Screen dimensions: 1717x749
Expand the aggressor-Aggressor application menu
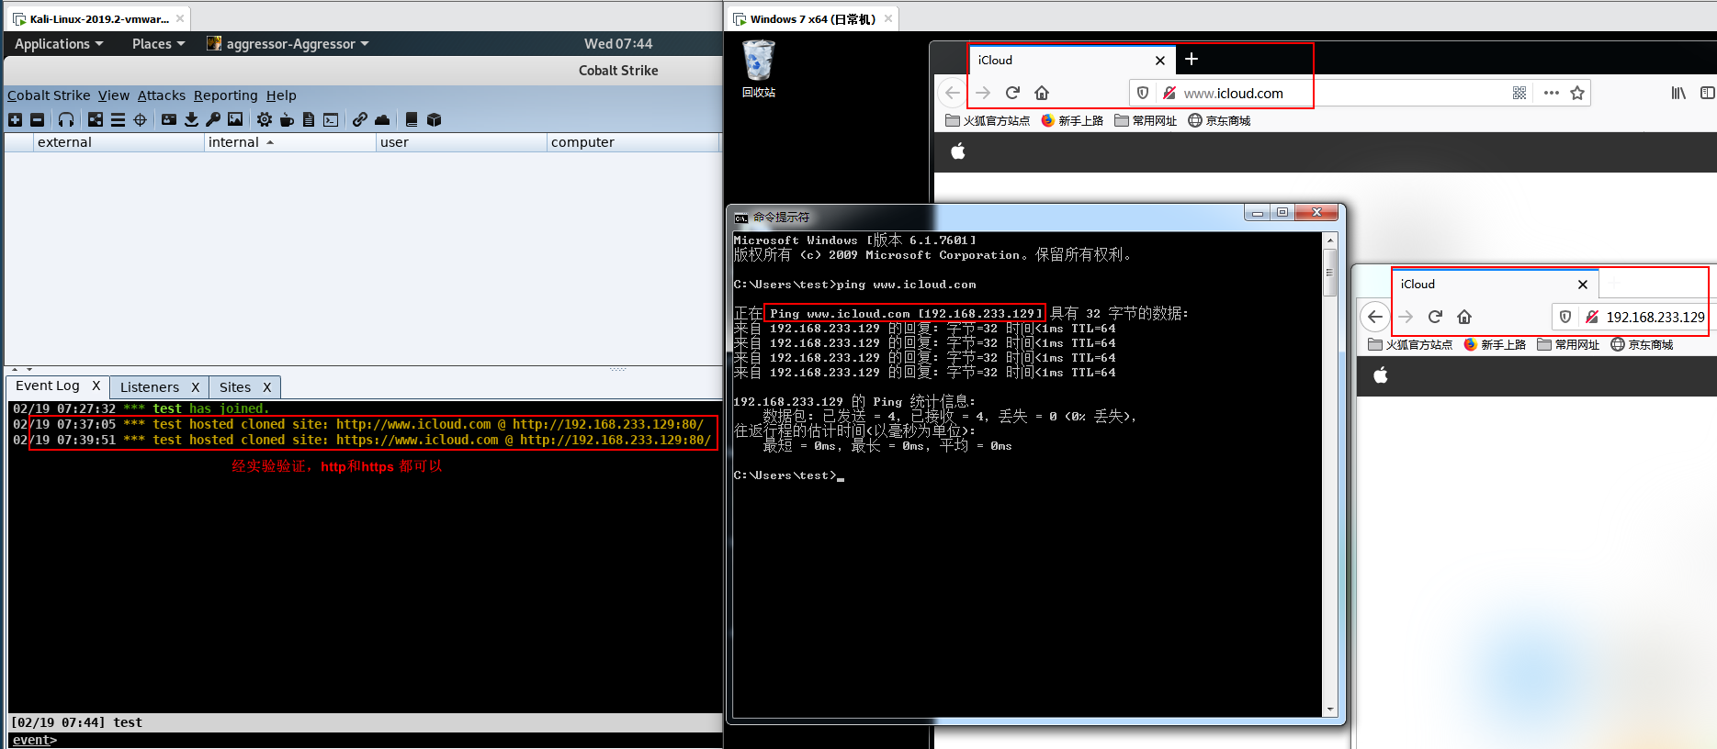pos(288,44)
